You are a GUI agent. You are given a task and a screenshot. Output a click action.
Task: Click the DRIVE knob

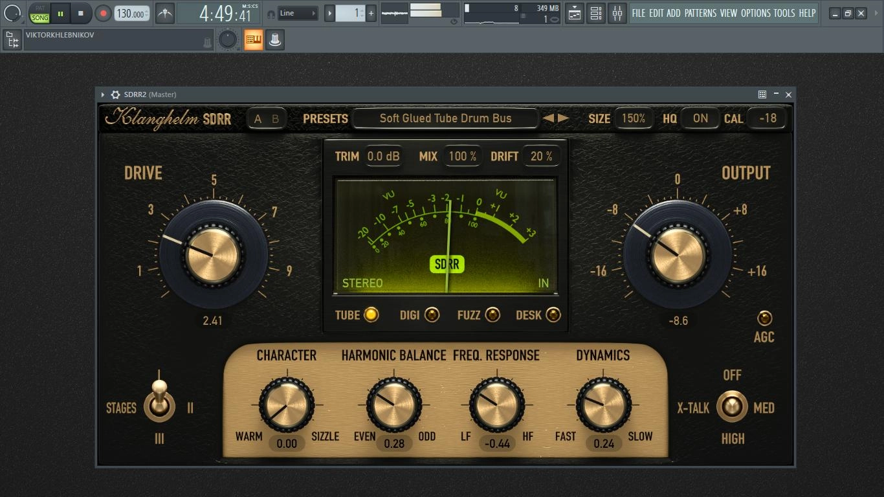(214, 254)
